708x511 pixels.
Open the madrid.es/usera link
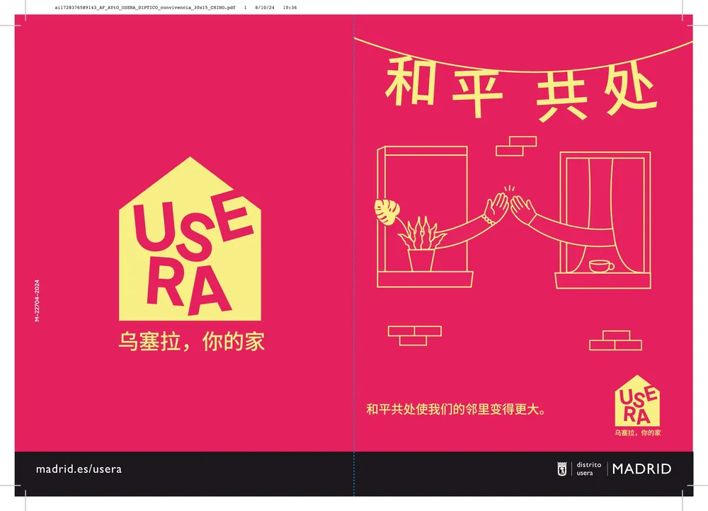click(x=79, y=469)
